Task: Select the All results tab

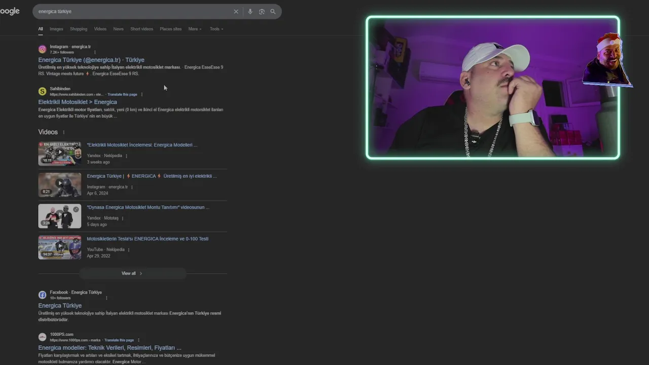Action: tap(41, 29)
